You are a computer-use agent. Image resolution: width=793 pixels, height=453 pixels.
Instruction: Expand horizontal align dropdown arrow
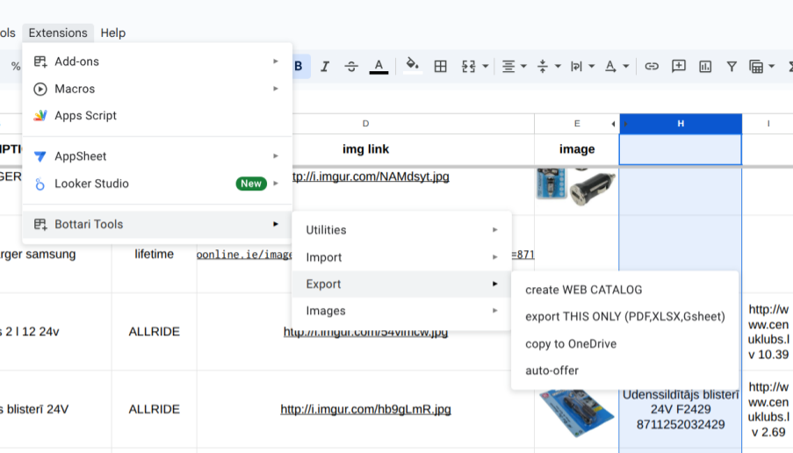(x=524, y=66)
